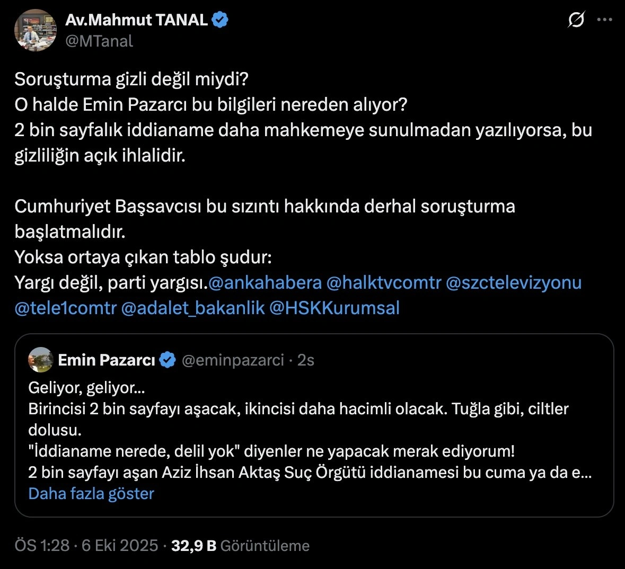The height and width of the screenshot is (569, 625).
Task: Open the Grok actions icon on tweet
Action: (x=576, y=20)
